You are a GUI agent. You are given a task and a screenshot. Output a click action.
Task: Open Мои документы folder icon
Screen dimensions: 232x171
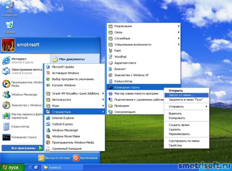click(55, 59)
